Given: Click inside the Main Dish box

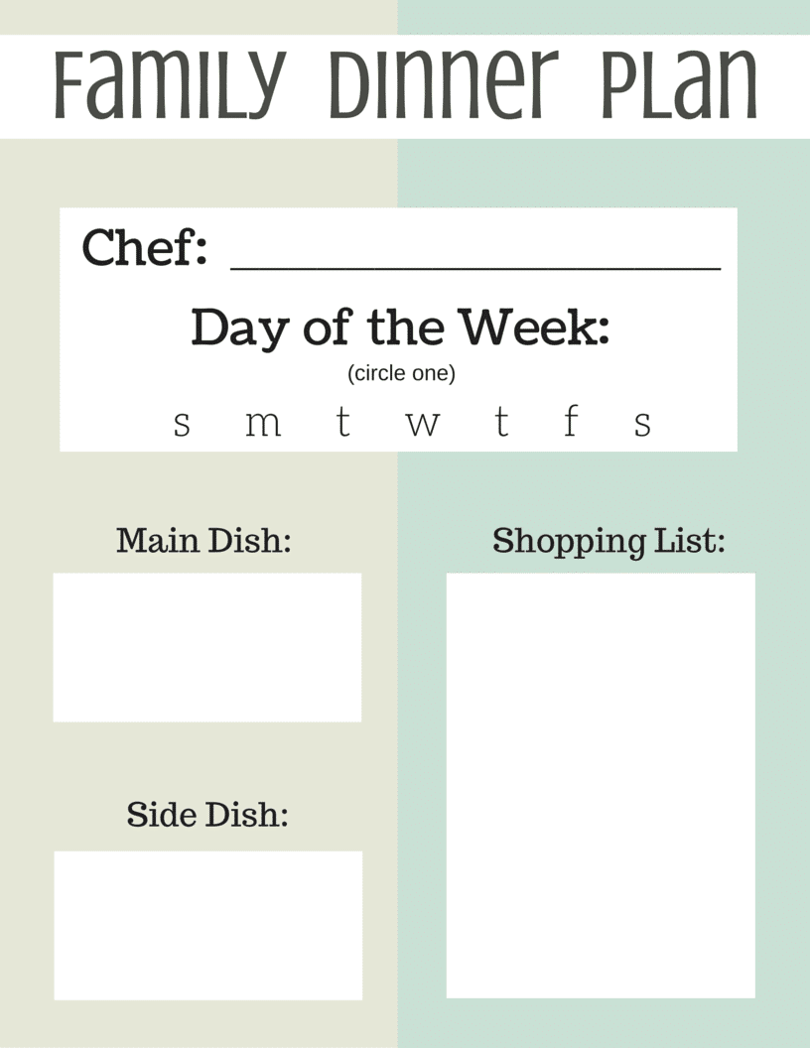Looking at the screenshot, I should click(207, 647).
